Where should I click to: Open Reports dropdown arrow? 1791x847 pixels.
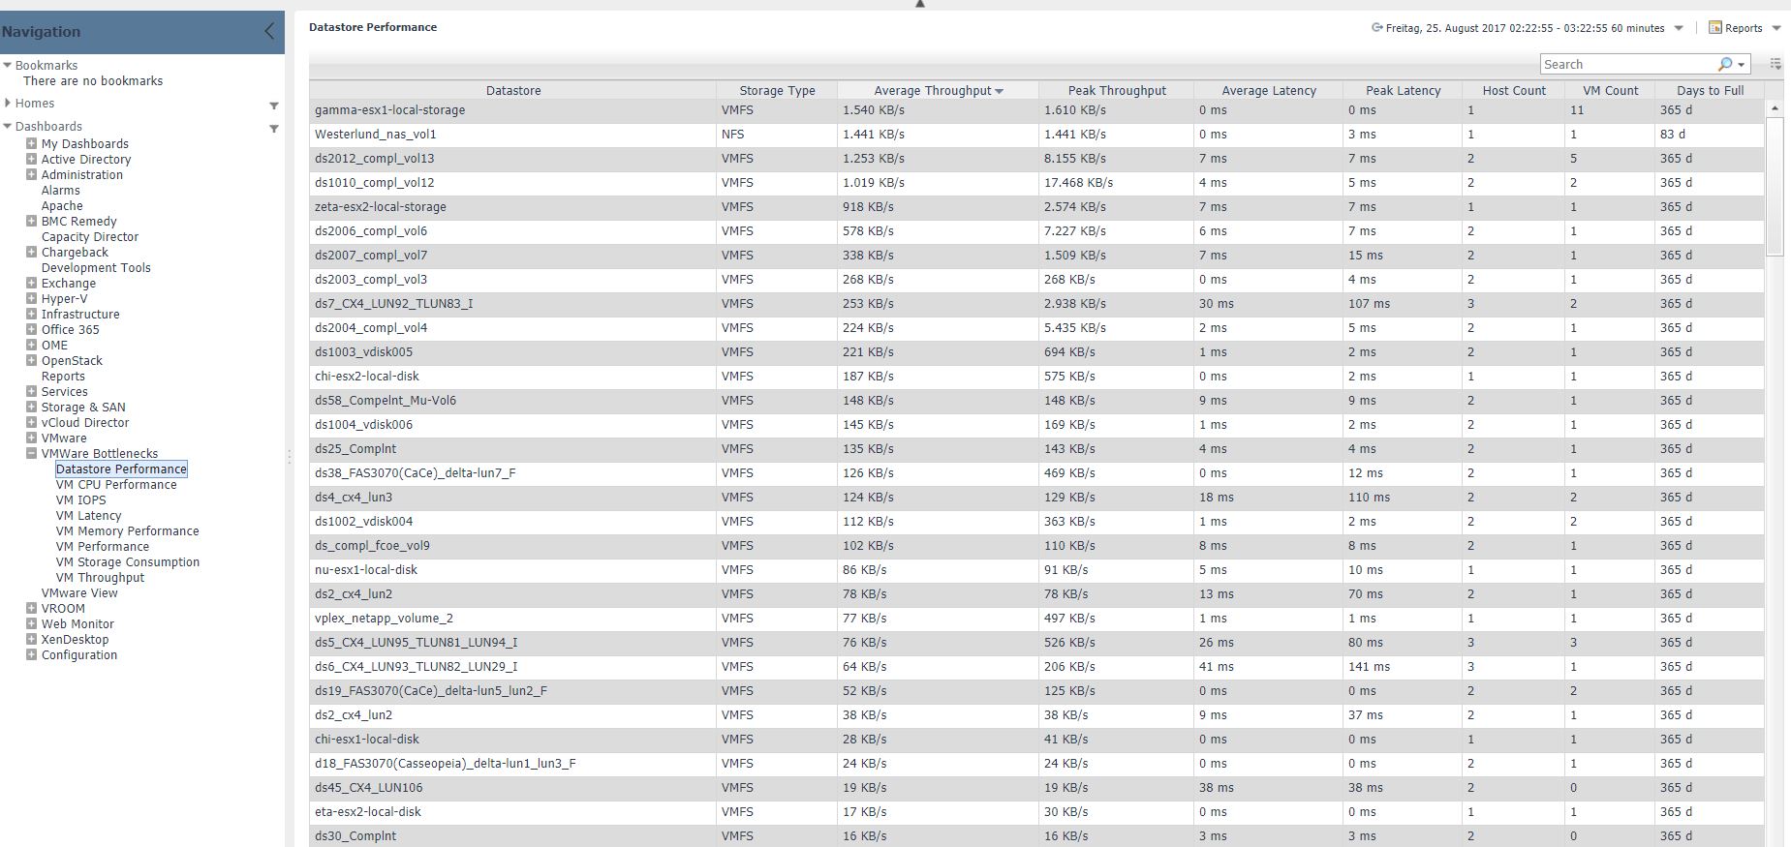point(1776,28)
